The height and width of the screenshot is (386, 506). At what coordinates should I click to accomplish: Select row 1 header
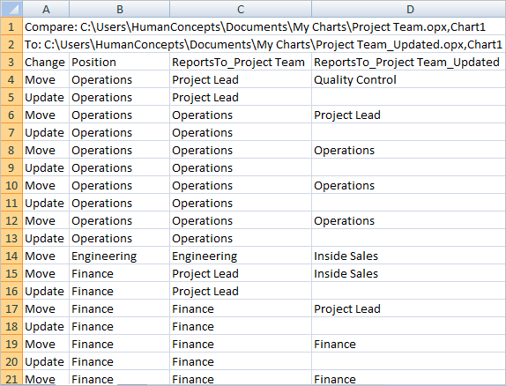coord(11,26)
